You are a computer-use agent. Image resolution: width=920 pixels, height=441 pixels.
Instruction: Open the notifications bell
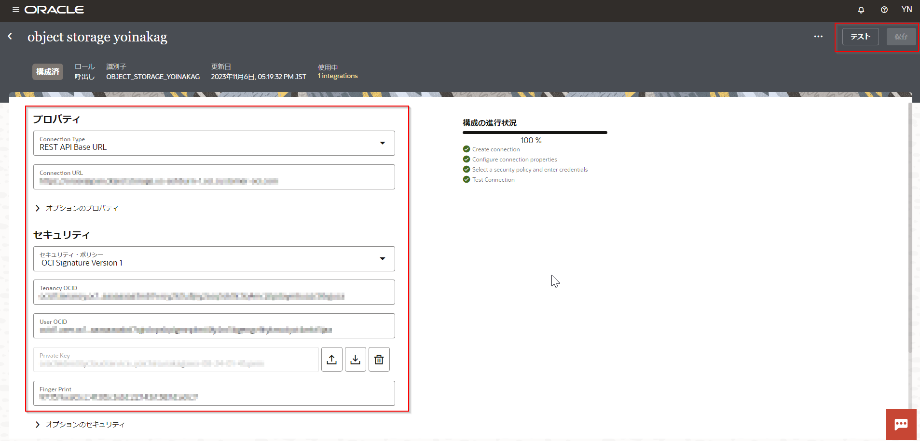point(862,10)
